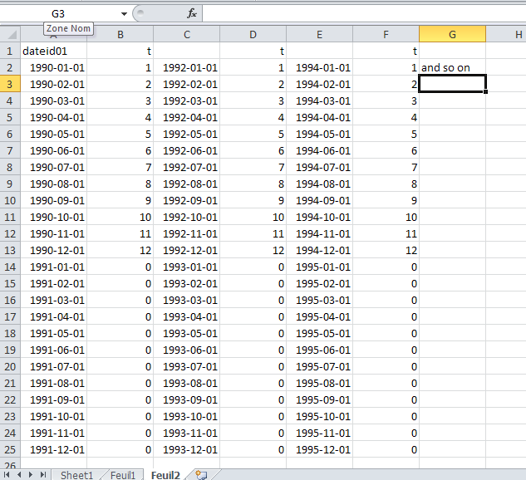Click the cell 1991-01-01

tap(54, 267)
